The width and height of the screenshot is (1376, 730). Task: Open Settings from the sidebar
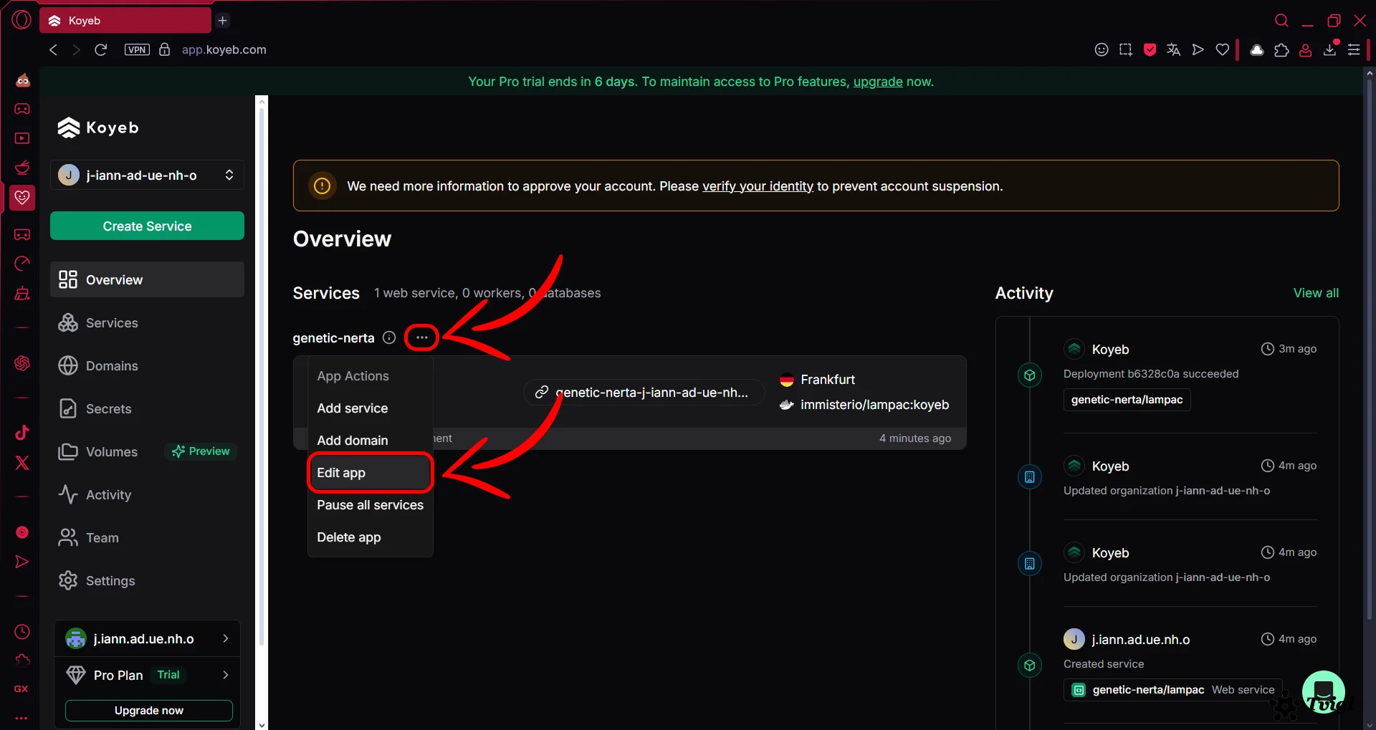point(147,581)
